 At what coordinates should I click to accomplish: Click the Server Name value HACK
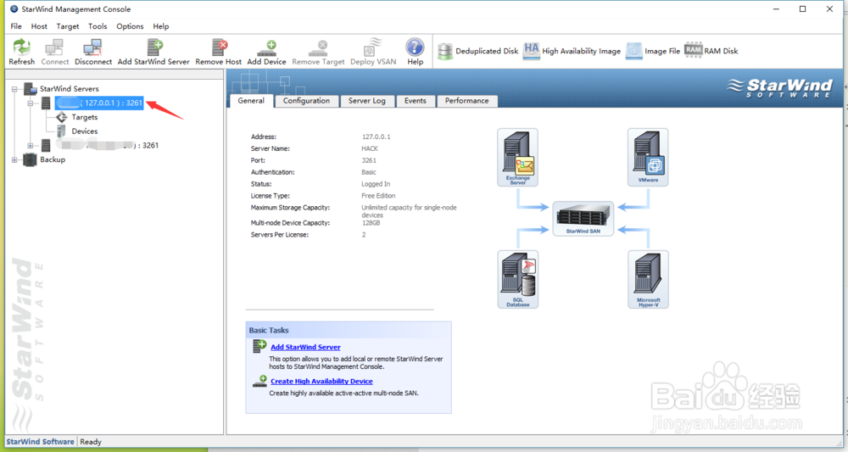[x=370, y=148]
